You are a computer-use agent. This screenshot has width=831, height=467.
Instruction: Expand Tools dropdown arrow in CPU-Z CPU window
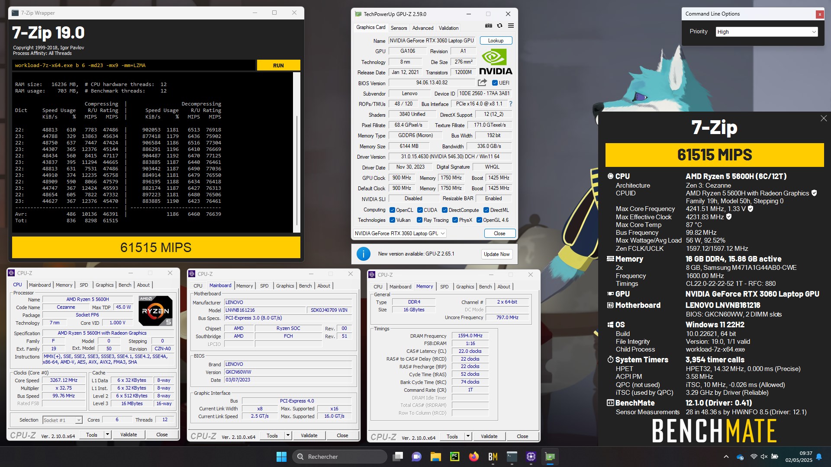click(x=107, y=435)
